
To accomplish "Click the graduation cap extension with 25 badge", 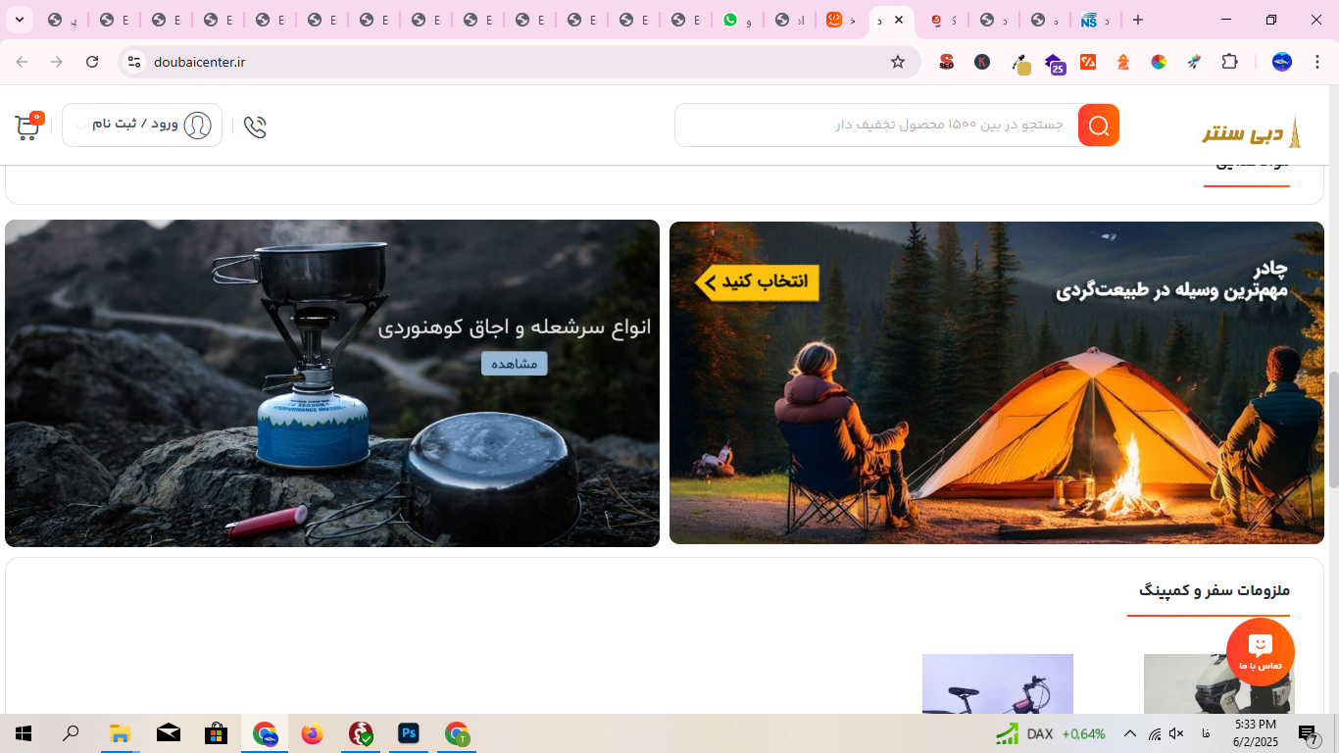I will click(x=1055, y=64).
